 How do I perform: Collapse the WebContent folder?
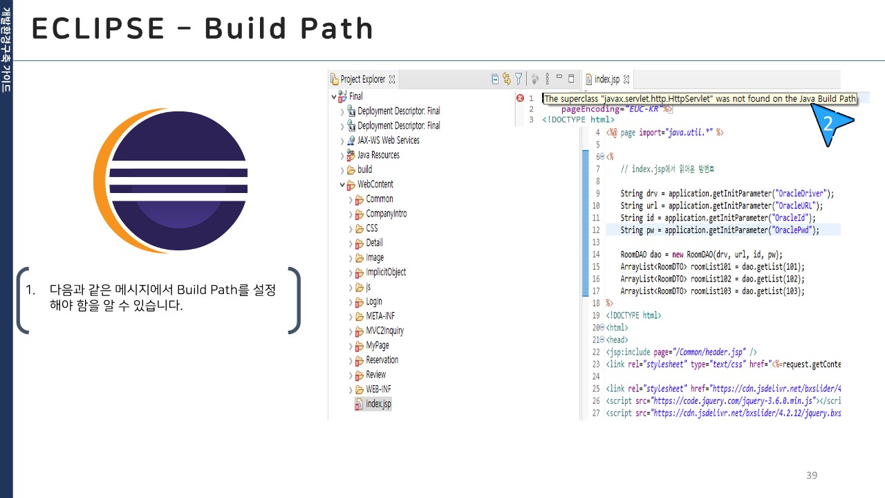coord(342,185)
